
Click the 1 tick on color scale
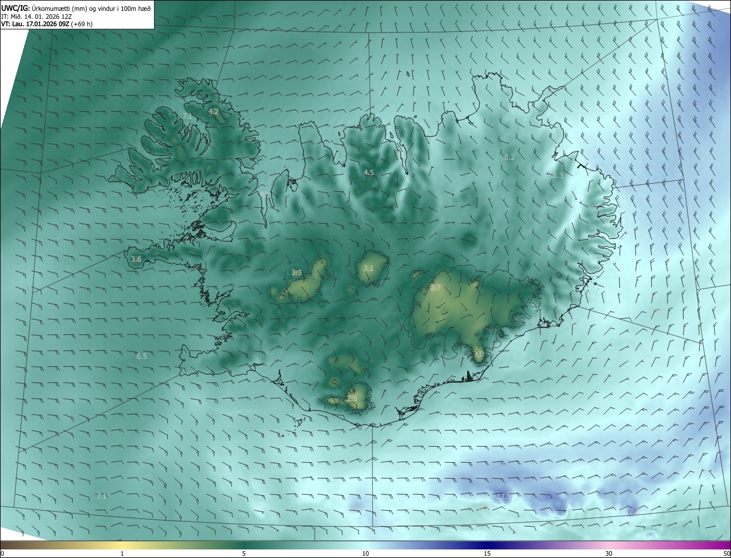[122, 554]
